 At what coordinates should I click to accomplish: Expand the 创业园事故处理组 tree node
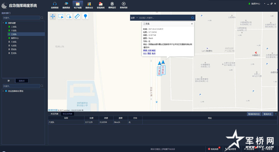click(x=3, y=91)
